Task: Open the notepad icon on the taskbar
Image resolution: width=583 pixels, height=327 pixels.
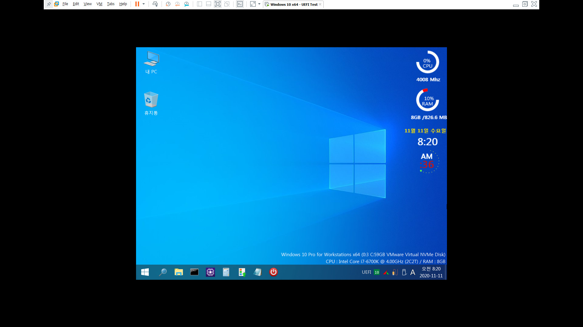Action: (x=258, y=272)
